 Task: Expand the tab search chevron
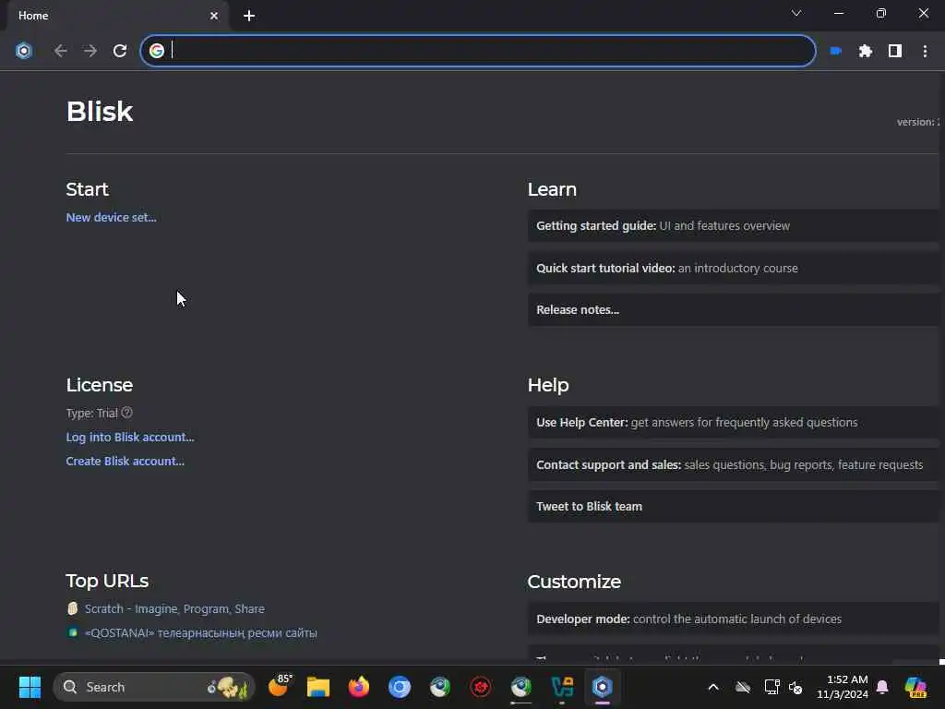(796, 13)
